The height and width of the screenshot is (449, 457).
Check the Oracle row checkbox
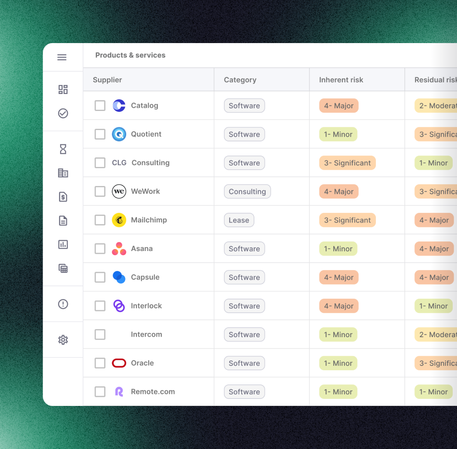point(100,363)
